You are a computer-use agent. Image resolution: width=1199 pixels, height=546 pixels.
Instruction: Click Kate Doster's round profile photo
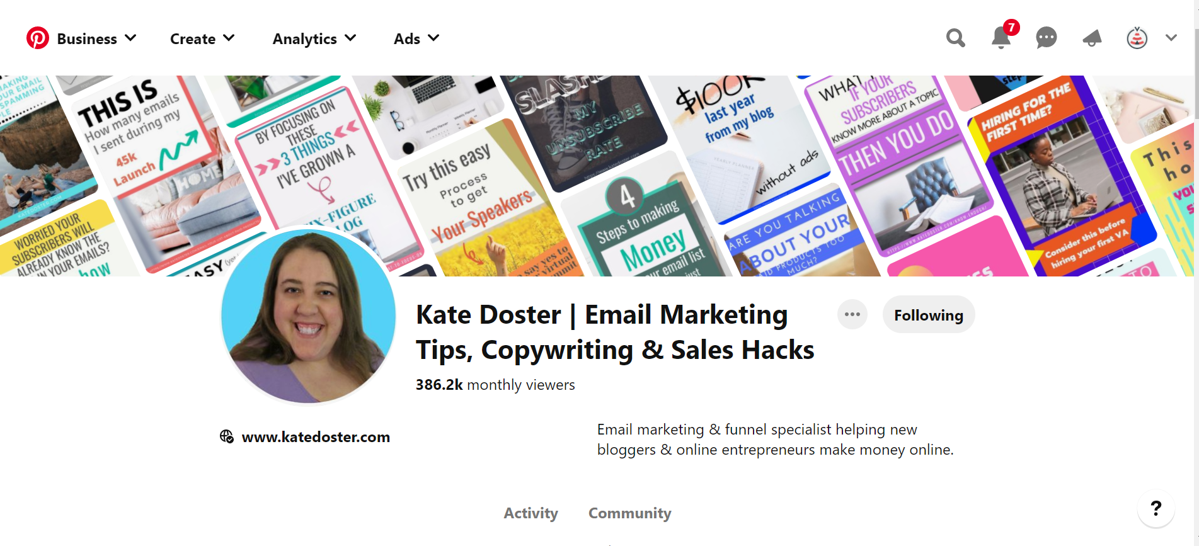(x=308, y=316)
